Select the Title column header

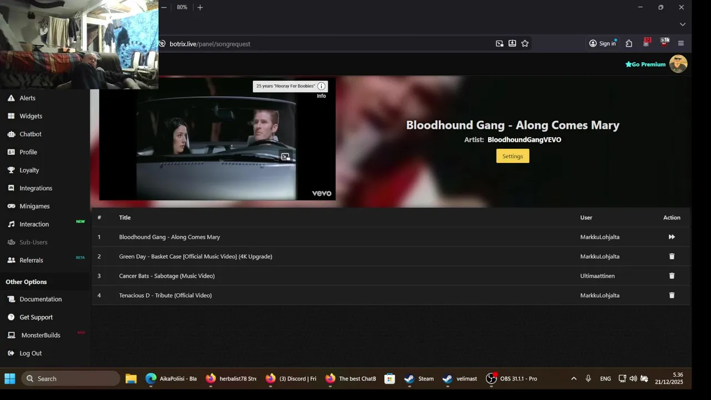coord(125,218)
